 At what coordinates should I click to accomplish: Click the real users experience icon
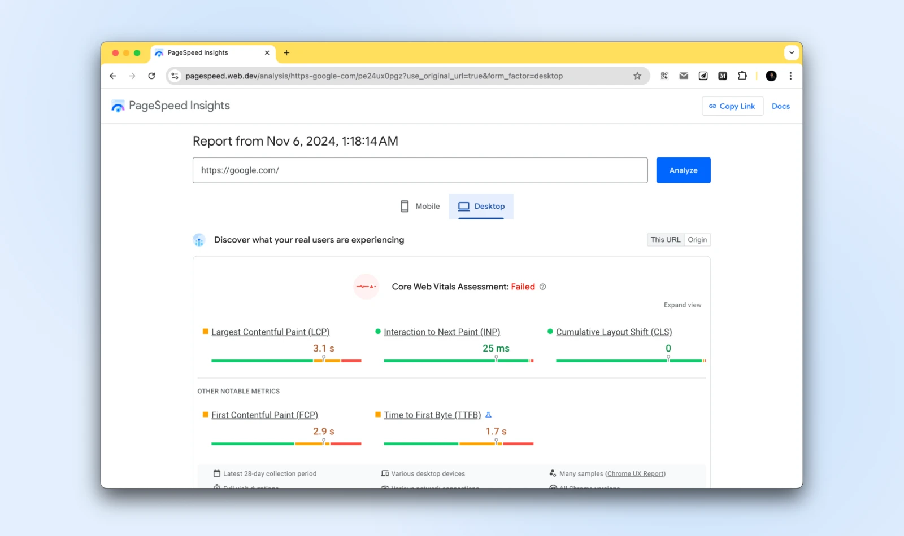[199, 240]
